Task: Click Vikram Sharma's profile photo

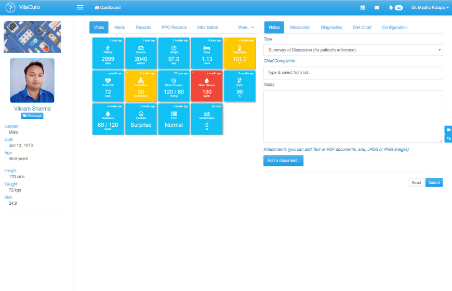Action: click(x=32, y=81)
